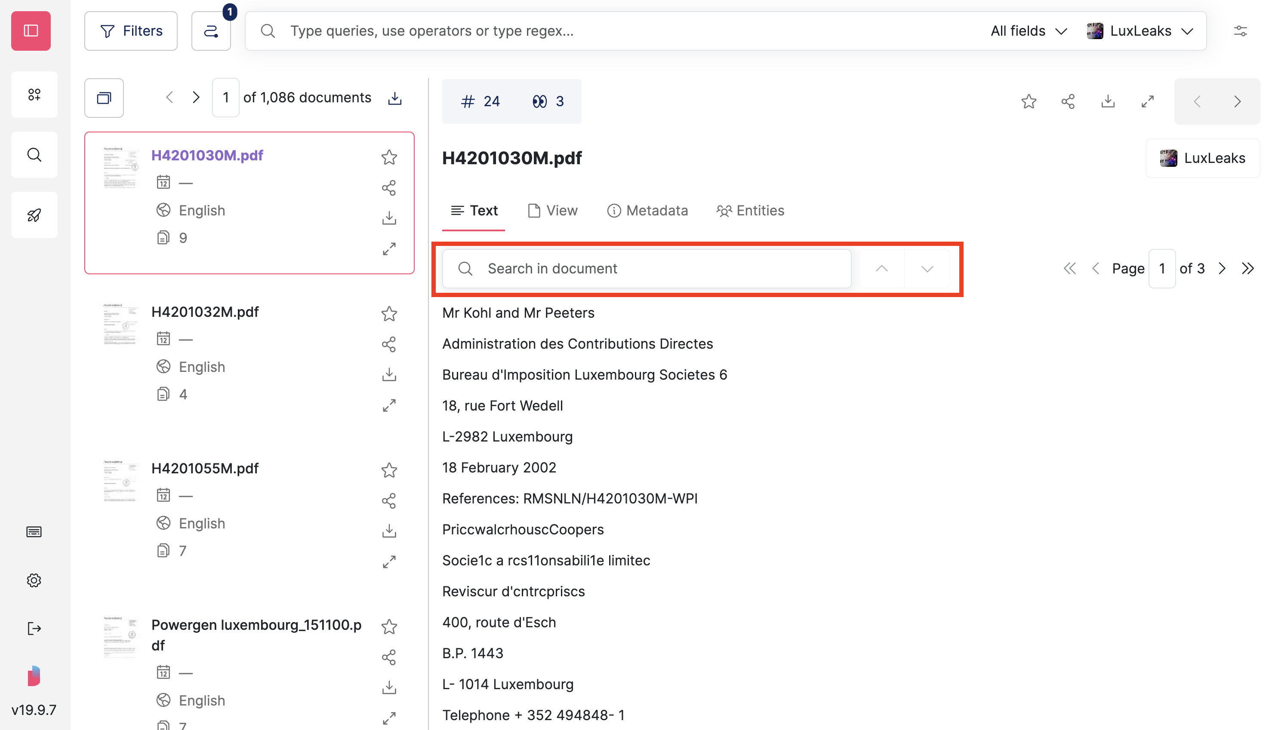Toggle the sidebar panel red button
The image size is (1269, 730).
31,31
